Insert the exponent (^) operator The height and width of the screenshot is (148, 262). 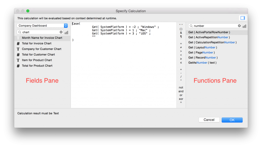click(181, 103)
